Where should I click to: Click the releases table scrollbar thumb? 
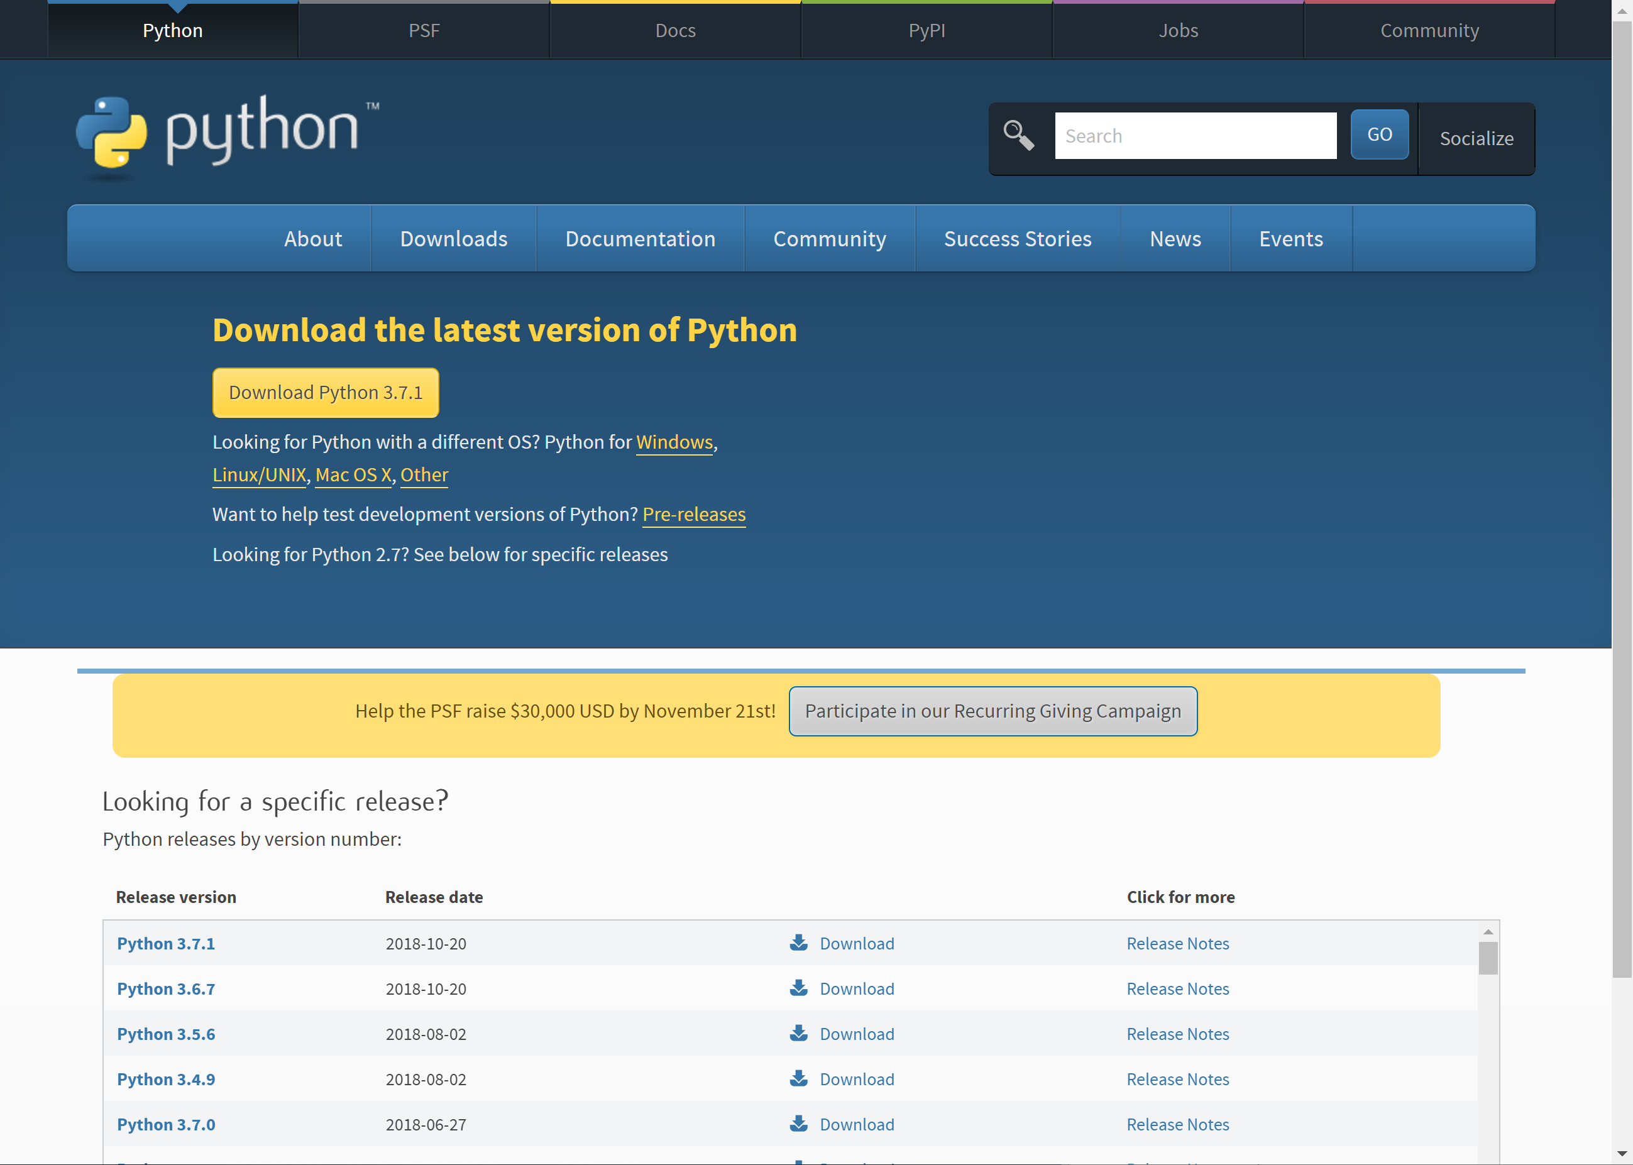tap(1488, 958)
